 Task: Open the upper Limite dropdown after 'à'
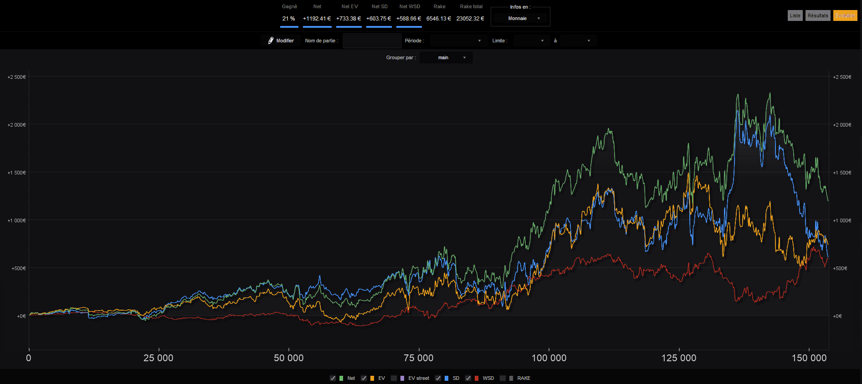(x=578, y=41)
